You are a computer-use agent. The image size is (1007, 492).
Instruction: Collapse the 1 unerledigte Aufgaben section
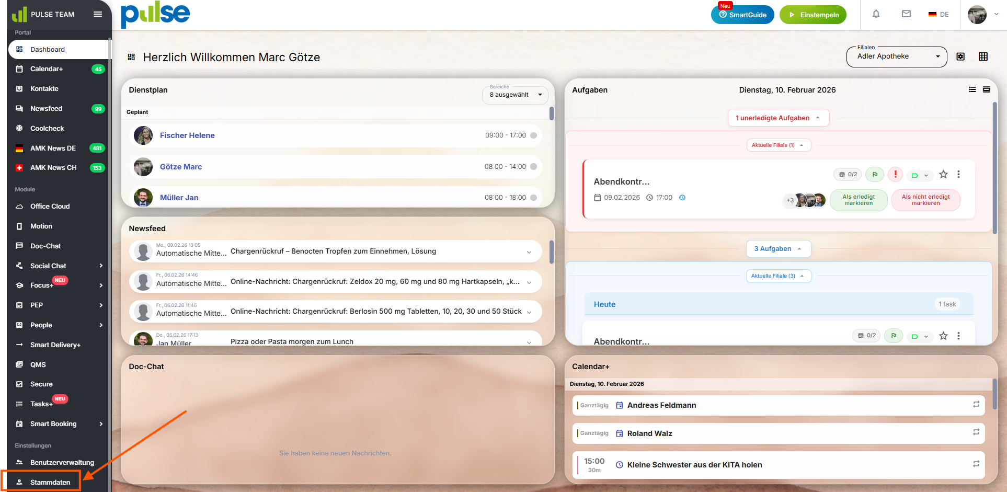(x=779, y=118)
